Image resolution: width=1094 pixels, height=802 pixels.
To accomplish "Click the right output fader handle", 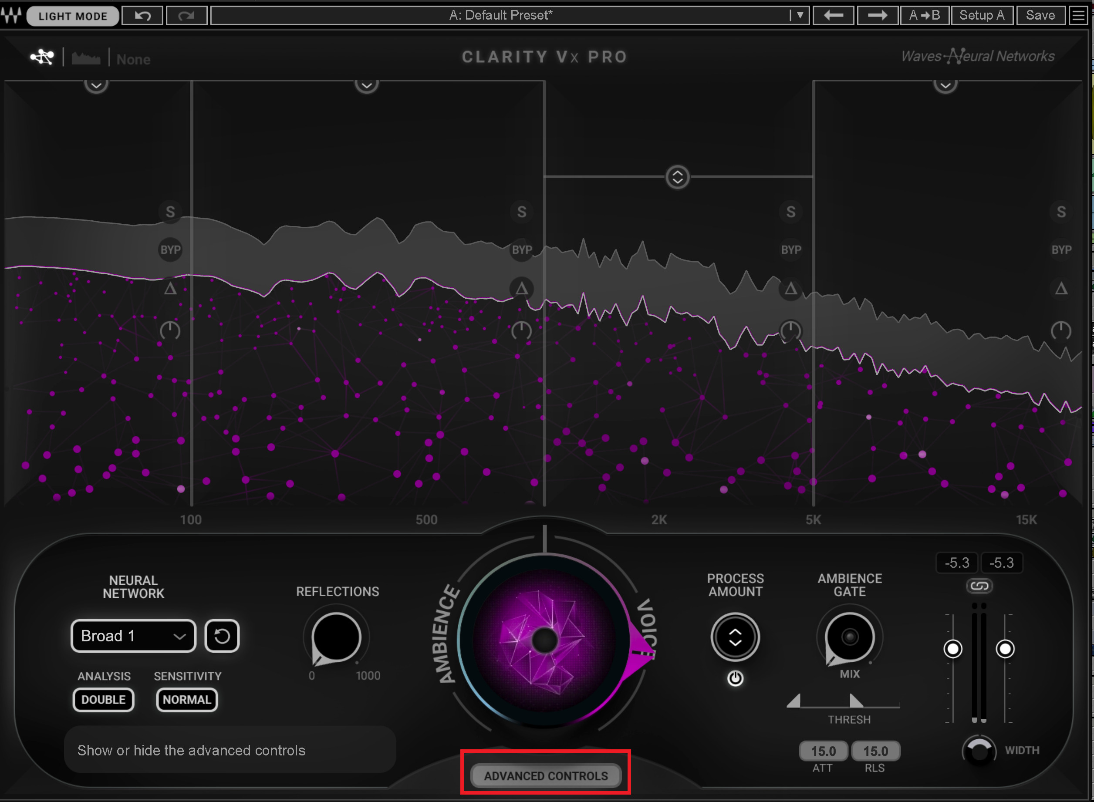I will click(1005, 649).
